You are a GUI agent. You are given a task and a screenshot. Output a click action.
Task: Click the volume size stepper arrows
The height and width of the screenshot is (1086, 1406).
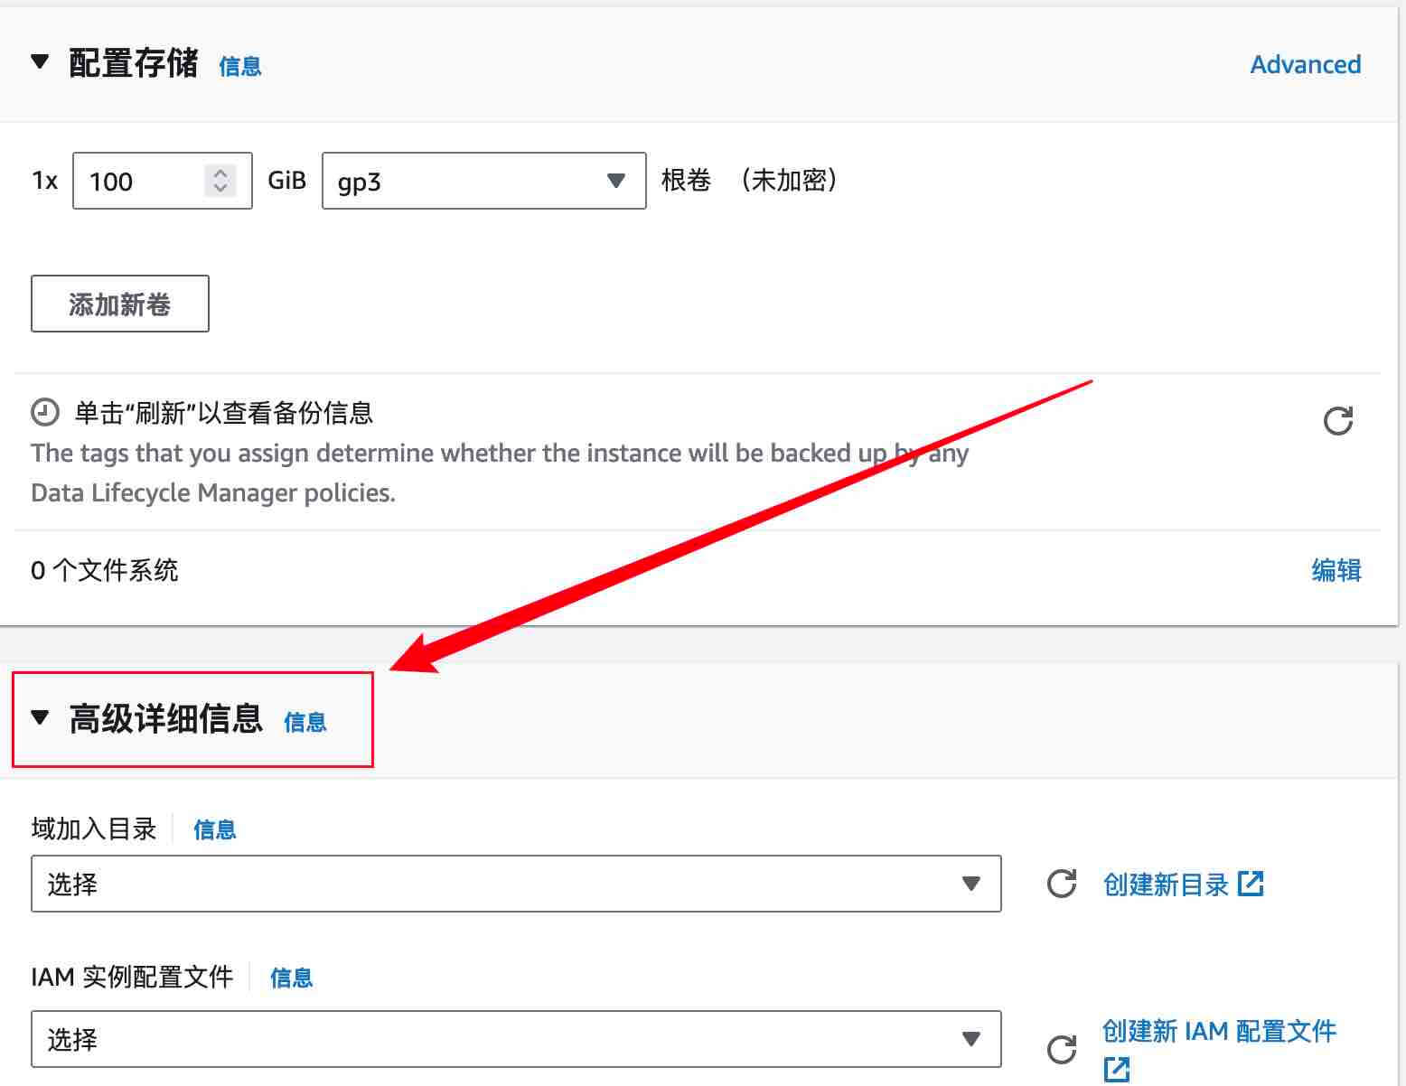pos(220,181)
